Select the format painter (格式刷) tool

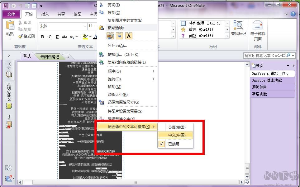[x=26, y=36]
